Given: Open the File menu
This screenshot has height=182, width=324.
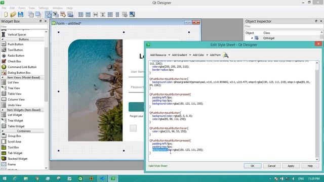Looking at the screenshot, I should point(4,8).
